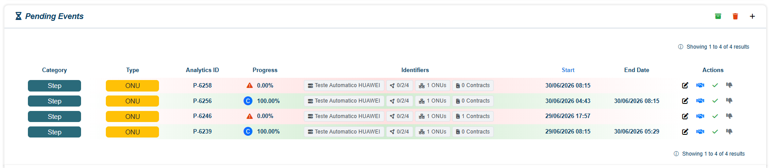Approve event P-6239 with green checkmark
Screen dimensions: 771x168
(715, 132)
